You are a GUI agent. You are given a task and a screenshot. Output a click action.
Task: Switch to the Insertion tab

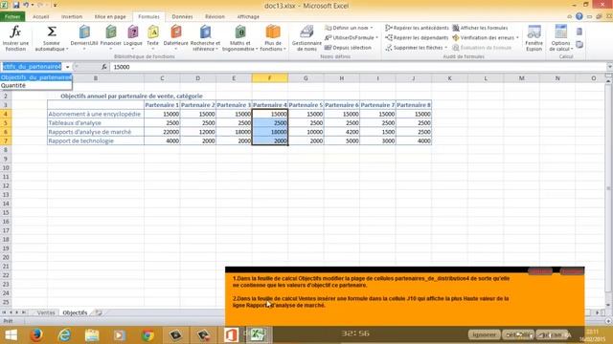[x=72, y=17]
